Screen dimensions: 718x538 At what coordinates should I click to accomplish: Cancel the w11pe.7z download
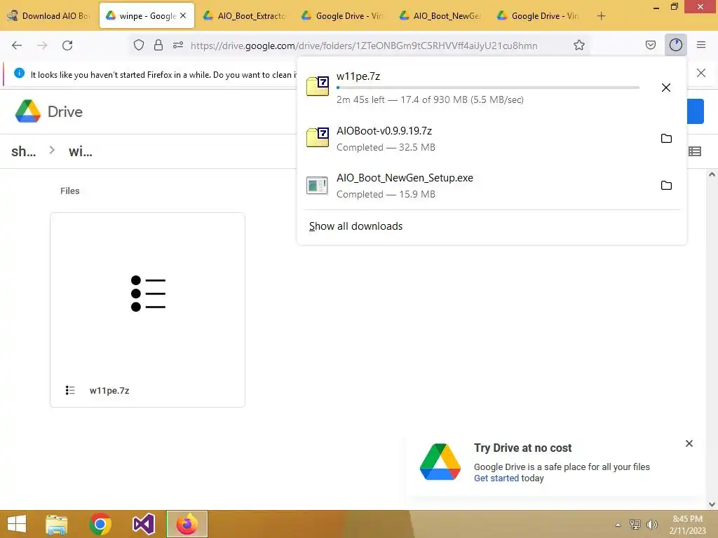(666, 88)
